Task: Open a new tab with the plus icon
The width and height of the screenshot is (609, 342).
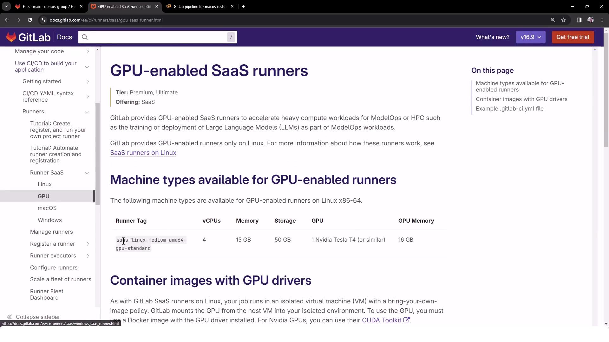Action: [x=243, y=6]
